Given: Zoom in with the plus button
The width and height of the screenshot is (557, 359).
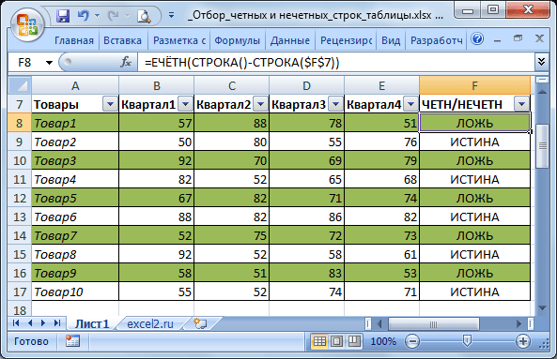Looking at the screenshot, I should (x=522, y=341).
